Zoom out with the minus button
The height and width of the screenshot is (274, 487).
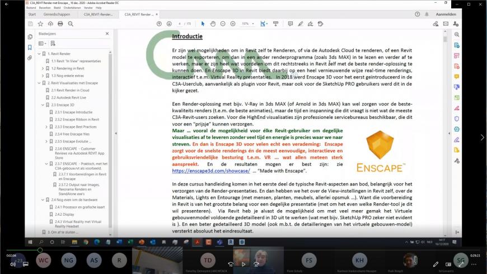tap(223, 24)
